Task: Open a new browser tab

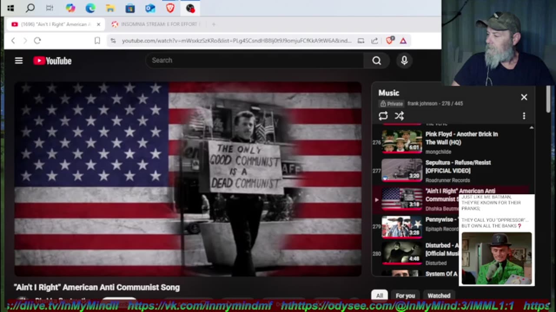Action: (213, 24)
